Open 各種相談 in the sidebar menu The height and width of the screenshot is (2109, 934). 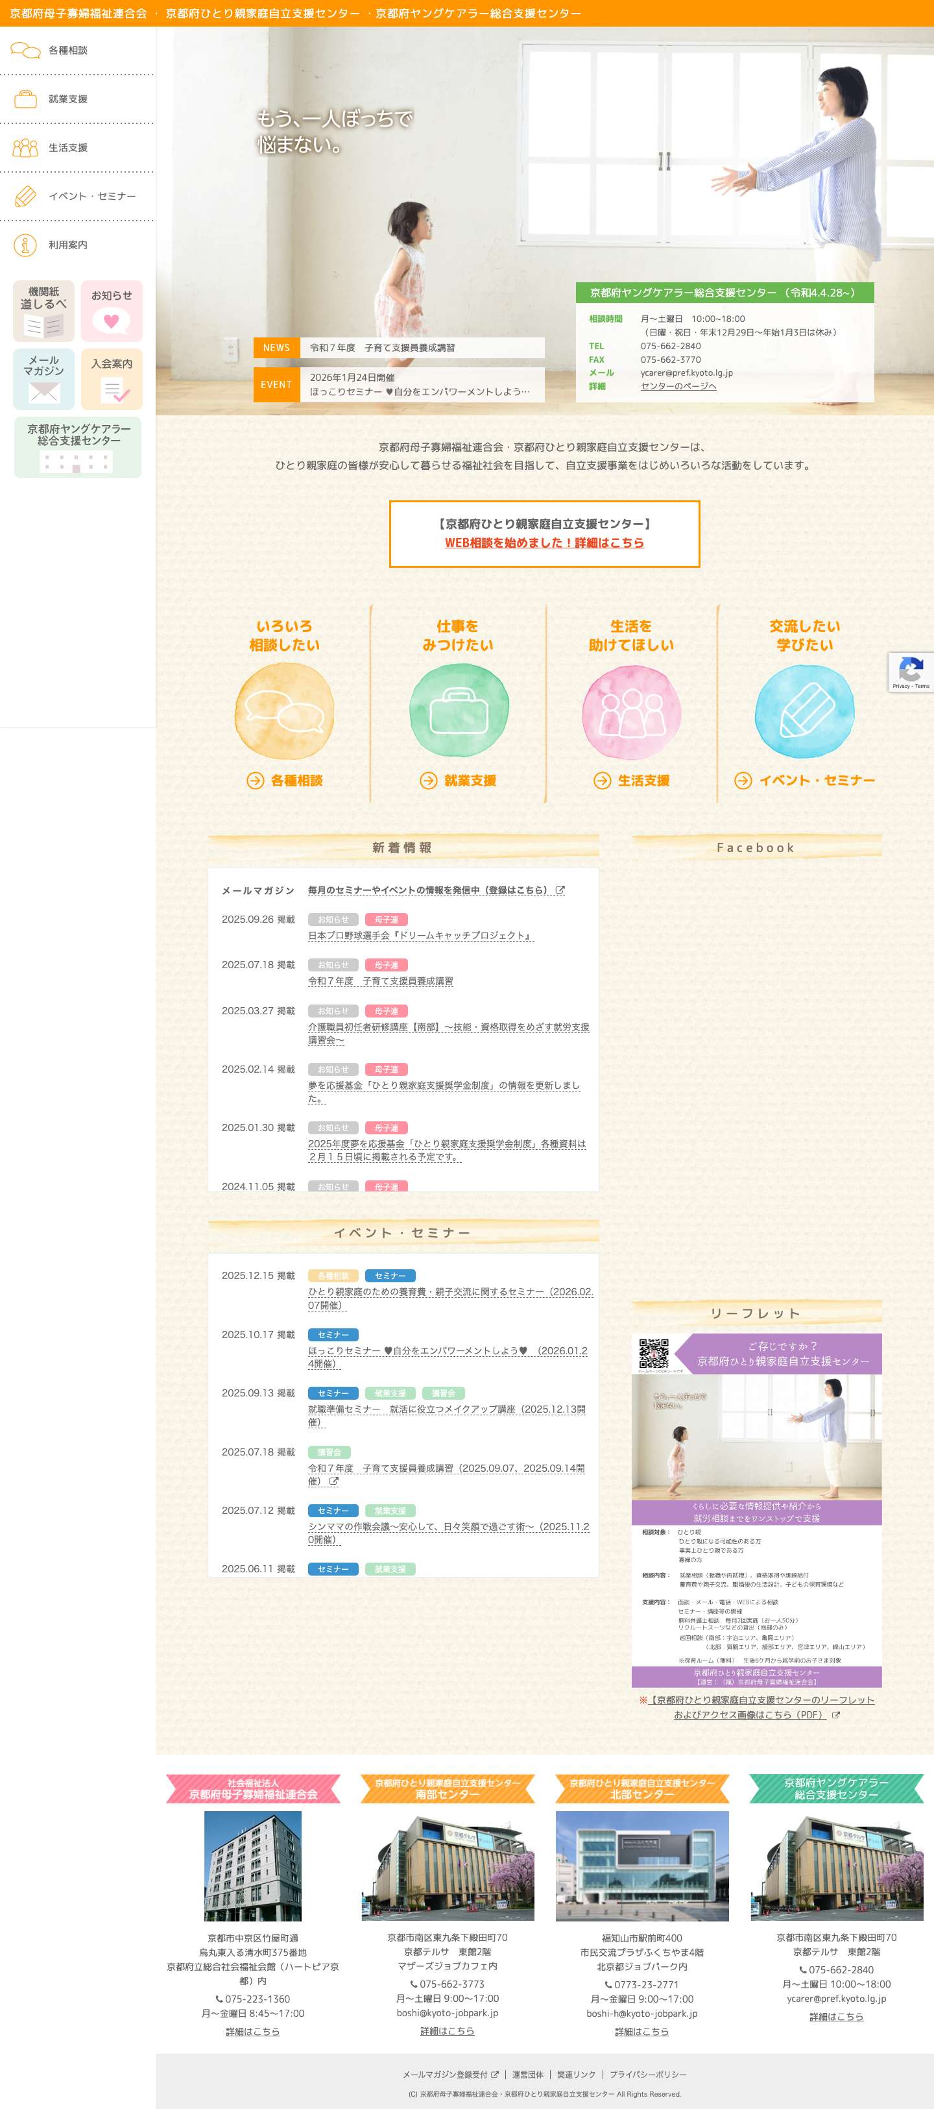click(68, 51)
